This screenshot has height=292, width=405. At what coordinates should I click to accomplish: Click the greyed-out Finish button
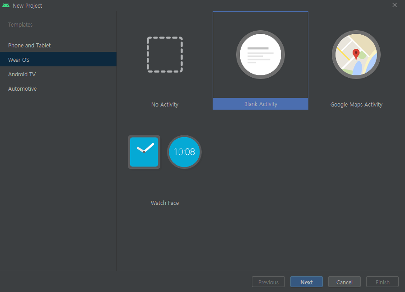click(382, 282)
